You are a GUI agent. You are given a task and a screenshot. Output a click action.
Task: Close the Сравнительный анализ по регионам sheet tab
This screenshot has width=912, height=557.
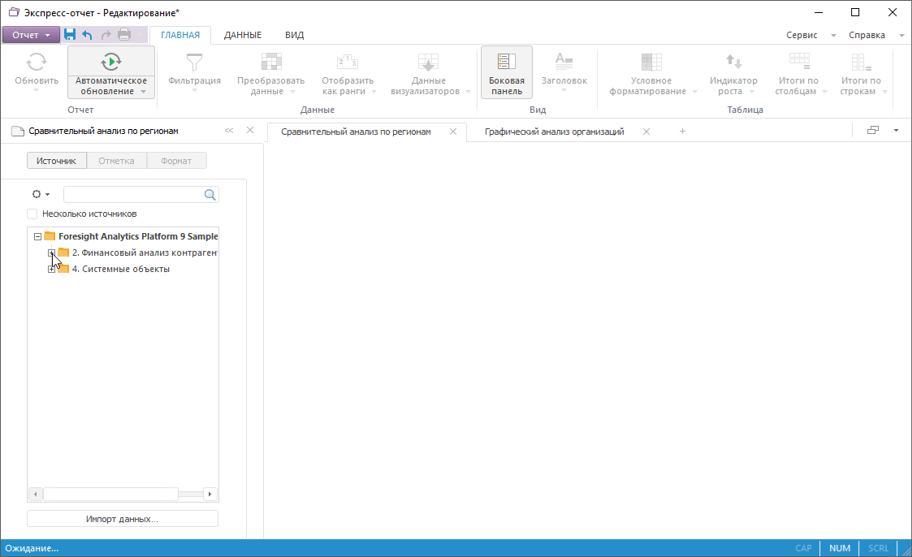(x=453, y=132)
